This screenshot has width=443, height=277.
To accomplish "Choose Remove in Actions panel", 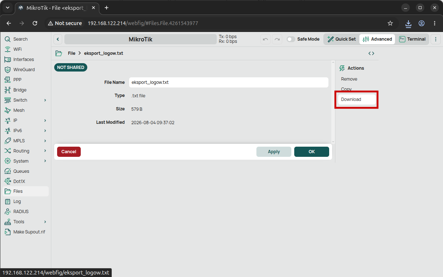I will (349, 79).
